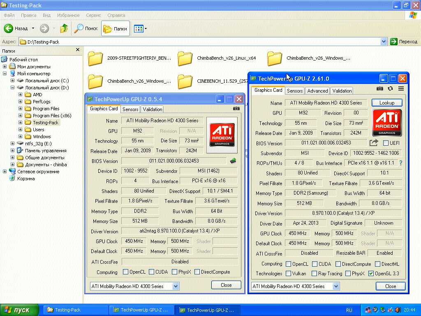Viewport: 421px width, 316px height.
Task: Open the hamburger menu in GPU-Z 2.61.0
Action: click(x=401, y=88)
